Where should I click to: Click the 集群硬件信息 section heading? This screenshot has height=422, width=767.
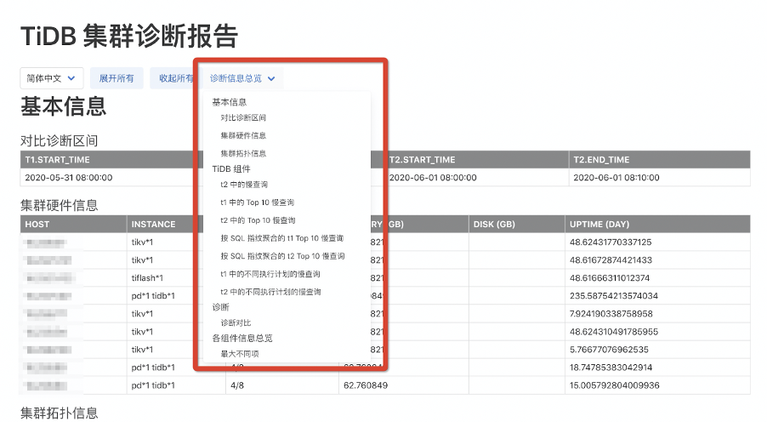60,205
